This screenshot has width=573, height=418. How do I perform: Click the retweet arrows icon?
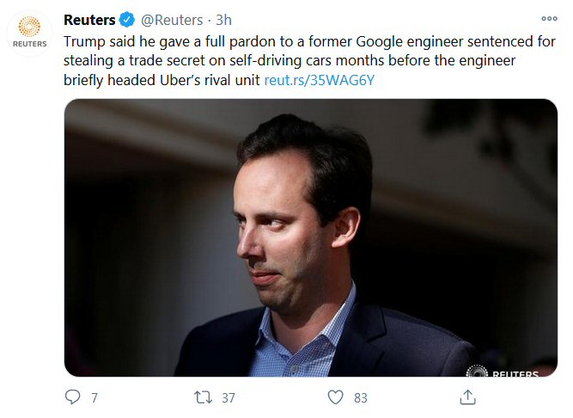[203, 397]
